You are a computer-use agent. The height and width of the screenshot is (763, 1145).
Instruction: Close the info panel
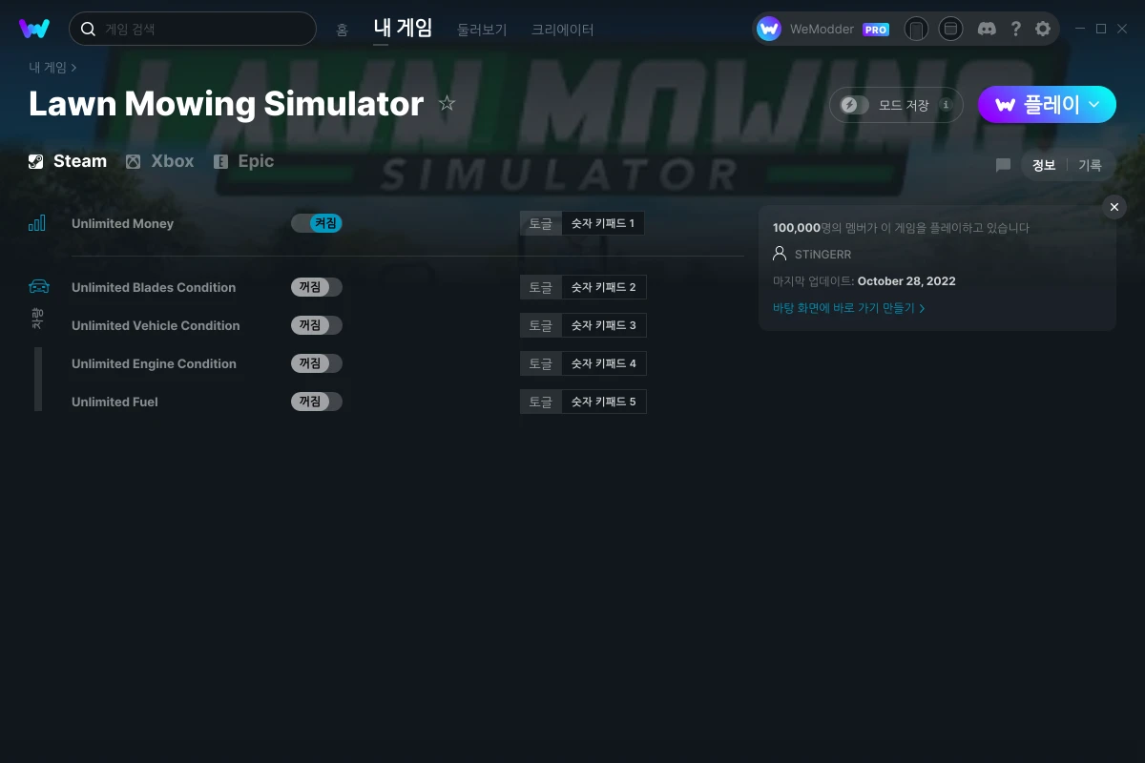pos(1114,207)
